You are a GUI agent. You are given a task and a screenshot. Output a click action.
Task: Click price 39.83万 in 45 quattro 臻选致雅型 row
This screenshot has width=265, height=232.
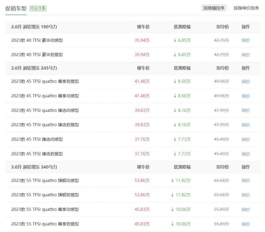point(142,125)
